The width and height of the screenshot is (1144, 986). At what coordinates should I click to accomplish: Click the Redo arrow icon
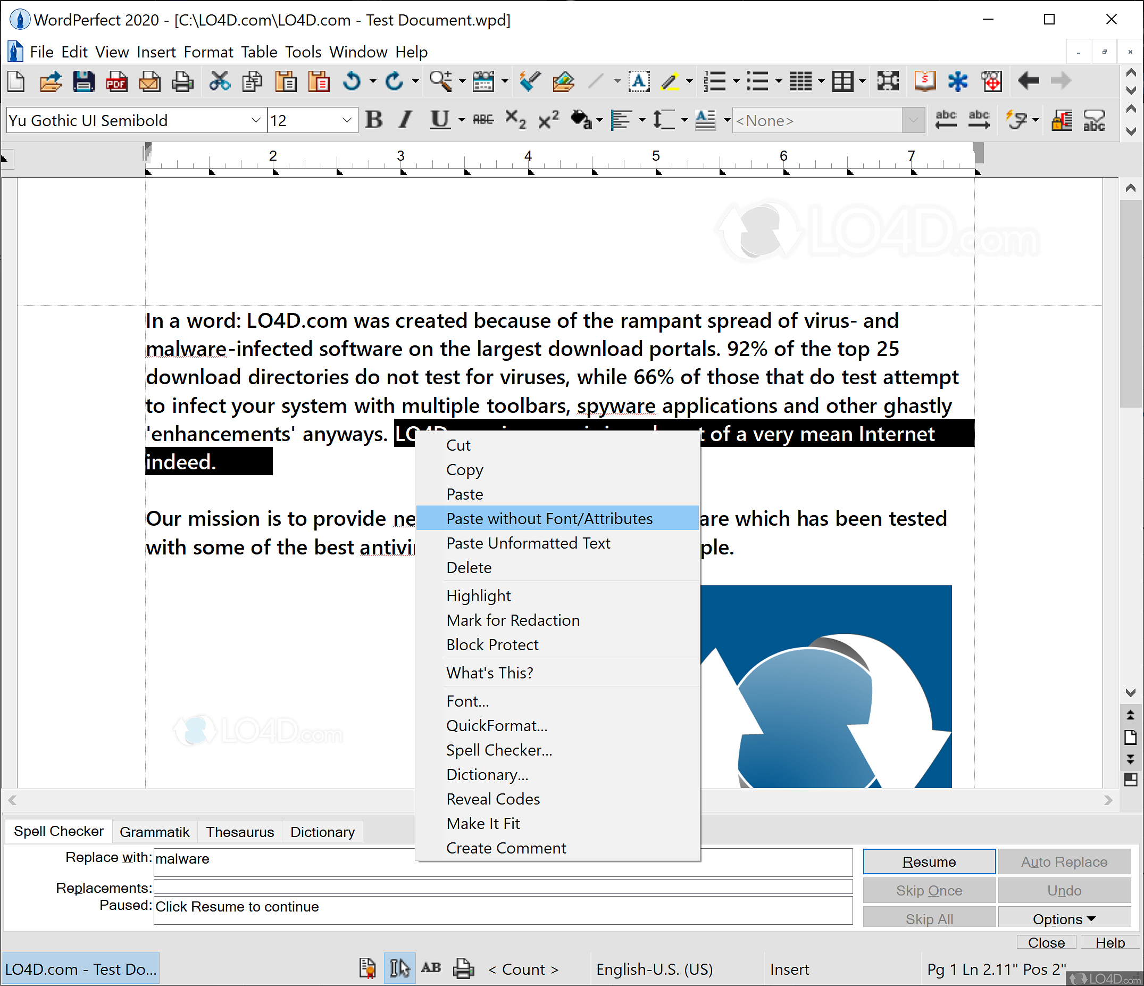pos(394,82)
